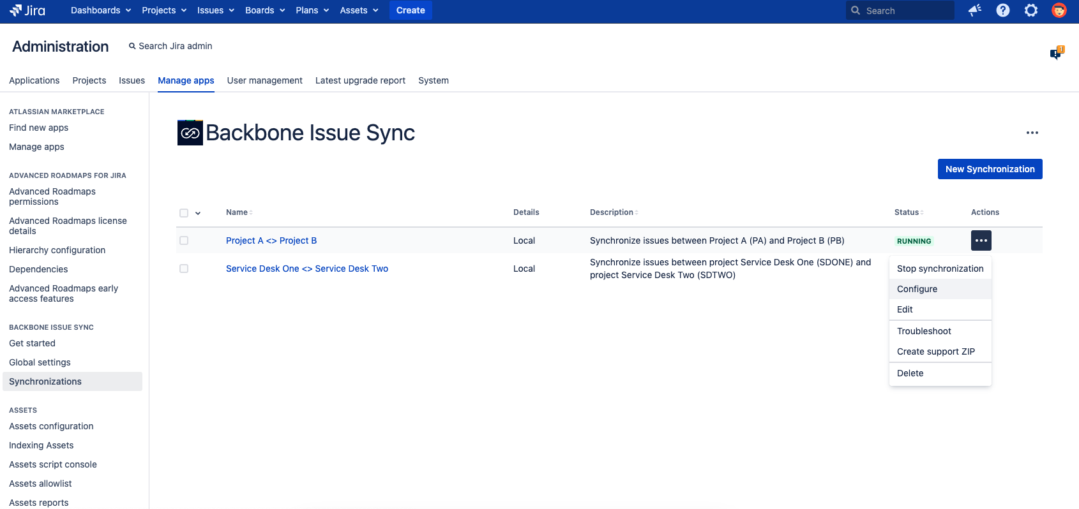
Task: Click the New Synchronization button
Action: coord(990,169)
